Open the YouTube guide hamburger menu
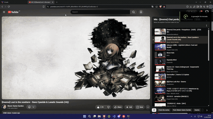This screenshot has width=213, height=119. click(x=4, y=12)
